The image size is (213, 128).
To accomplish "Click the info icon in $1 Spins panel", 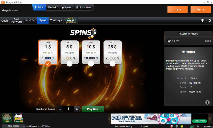I will point(207,102).
